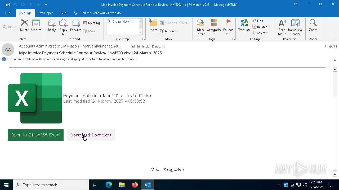
Task: Open the Actions dropdown
Action: [x=169, y=31]
